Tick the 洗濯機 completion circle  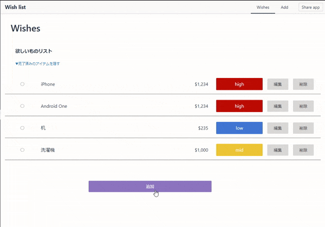[22, 150]
